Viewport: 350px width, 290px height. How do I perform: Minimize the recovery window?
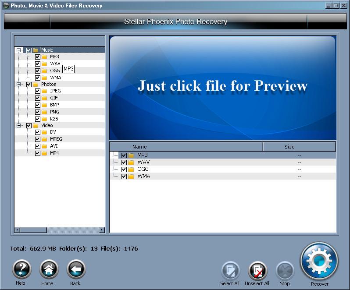328,6
